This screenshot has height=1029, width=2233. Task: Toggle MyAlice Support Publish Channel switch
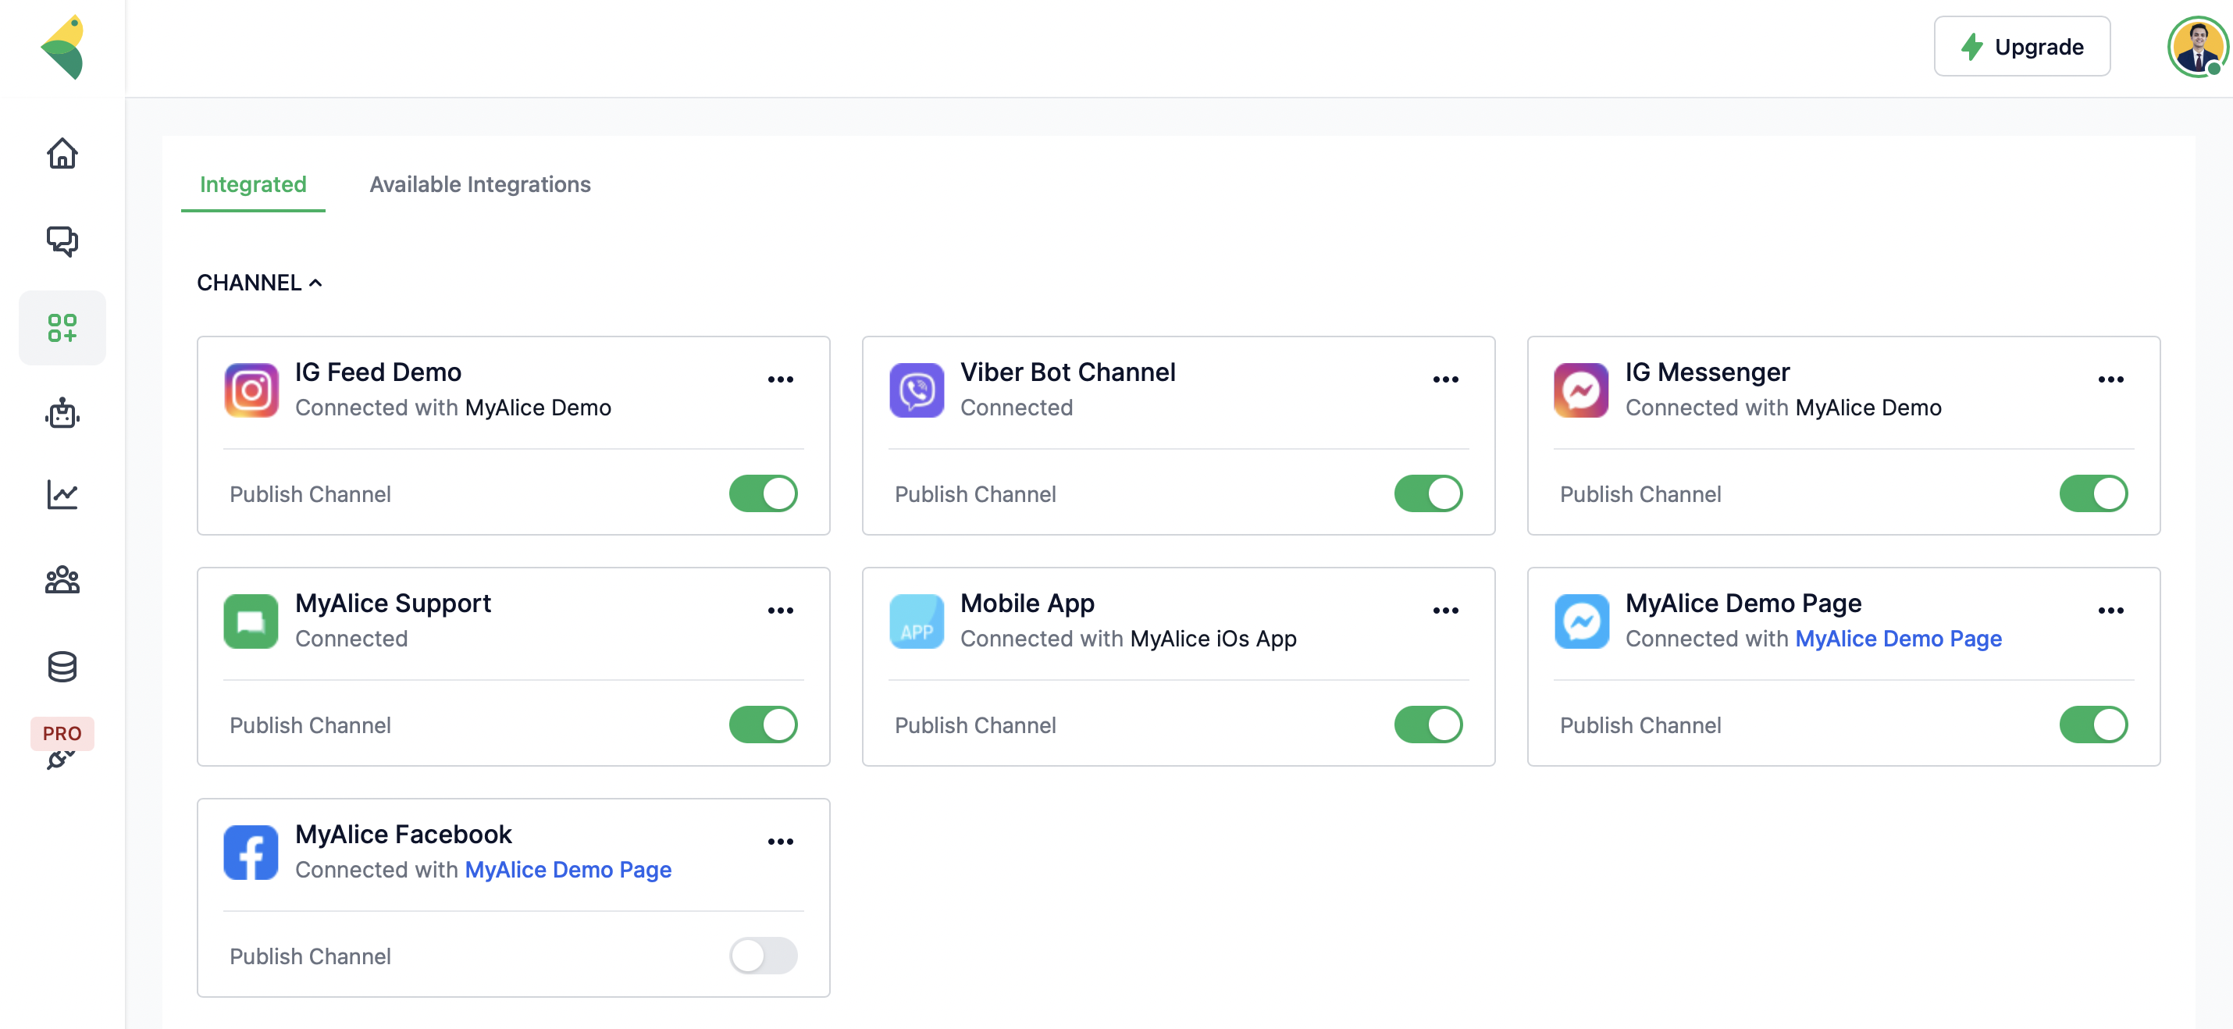point(763,725)
